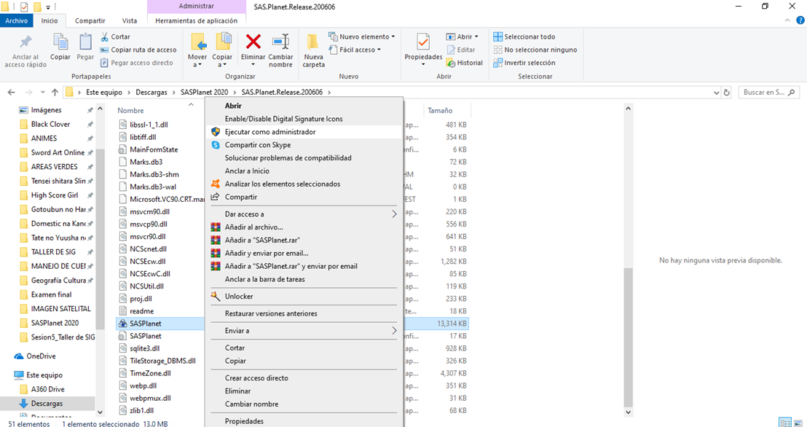The image size is (807, 427).
Task: Click Propiedades in context menu
Action: (304, 421)
